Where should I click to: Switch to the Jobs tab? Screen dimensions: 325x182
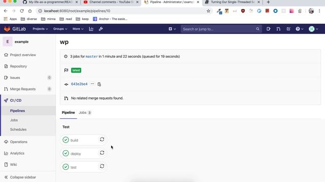click(x=85, y=112)
